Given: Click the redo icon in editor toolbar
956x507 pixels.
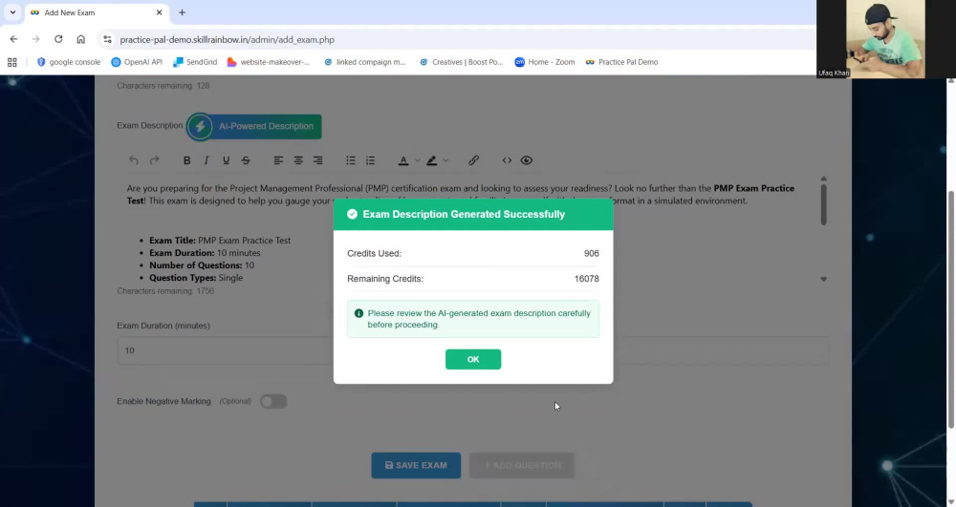Looking at the screenshot, I should click(154, 160).
